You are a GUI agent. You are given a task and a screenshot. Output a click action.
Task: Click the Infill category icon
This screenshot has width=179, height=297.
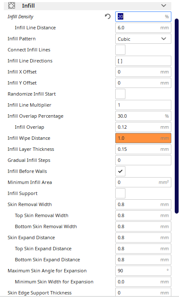pos(11,6)
